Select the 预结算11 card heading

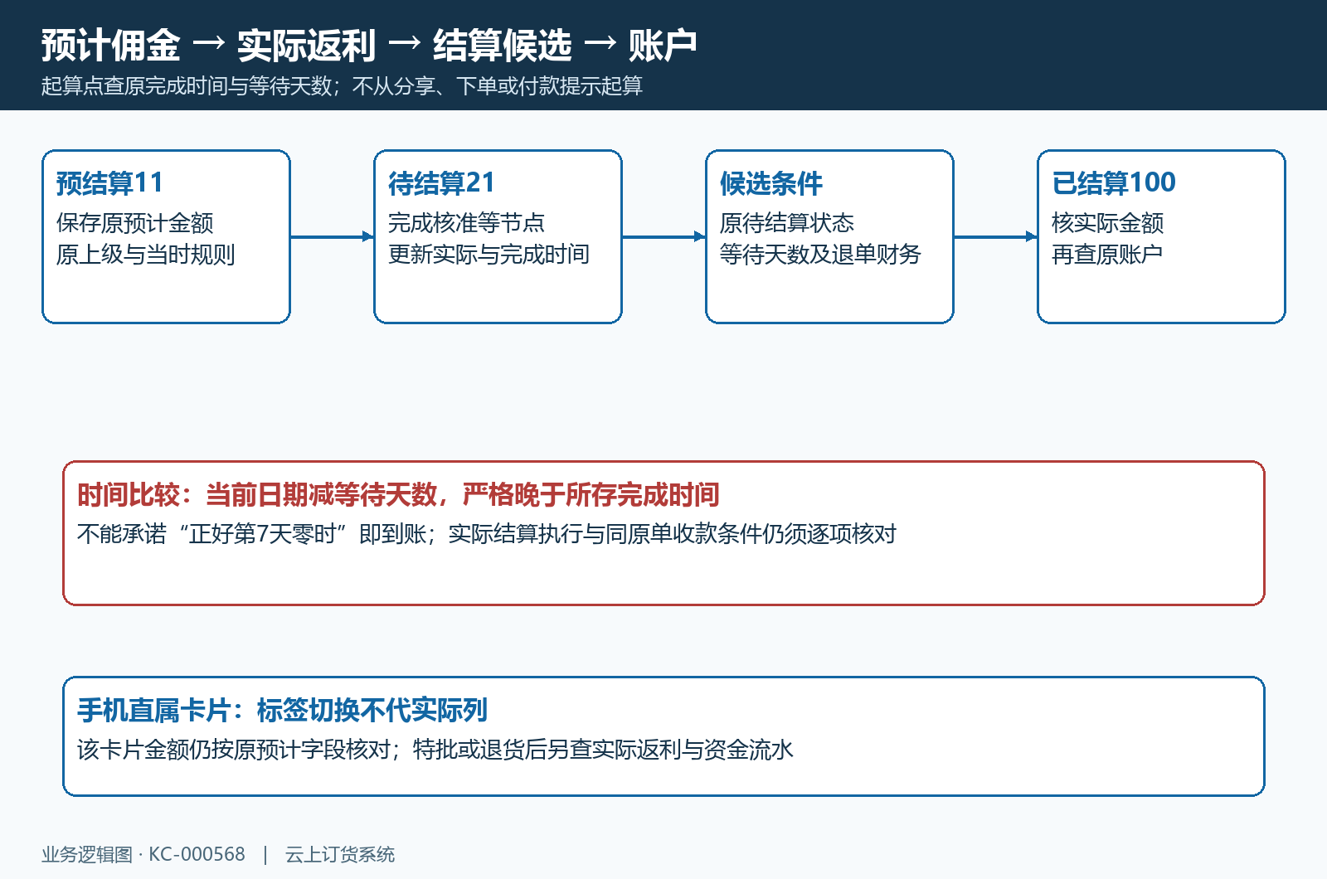click(109, 182)
